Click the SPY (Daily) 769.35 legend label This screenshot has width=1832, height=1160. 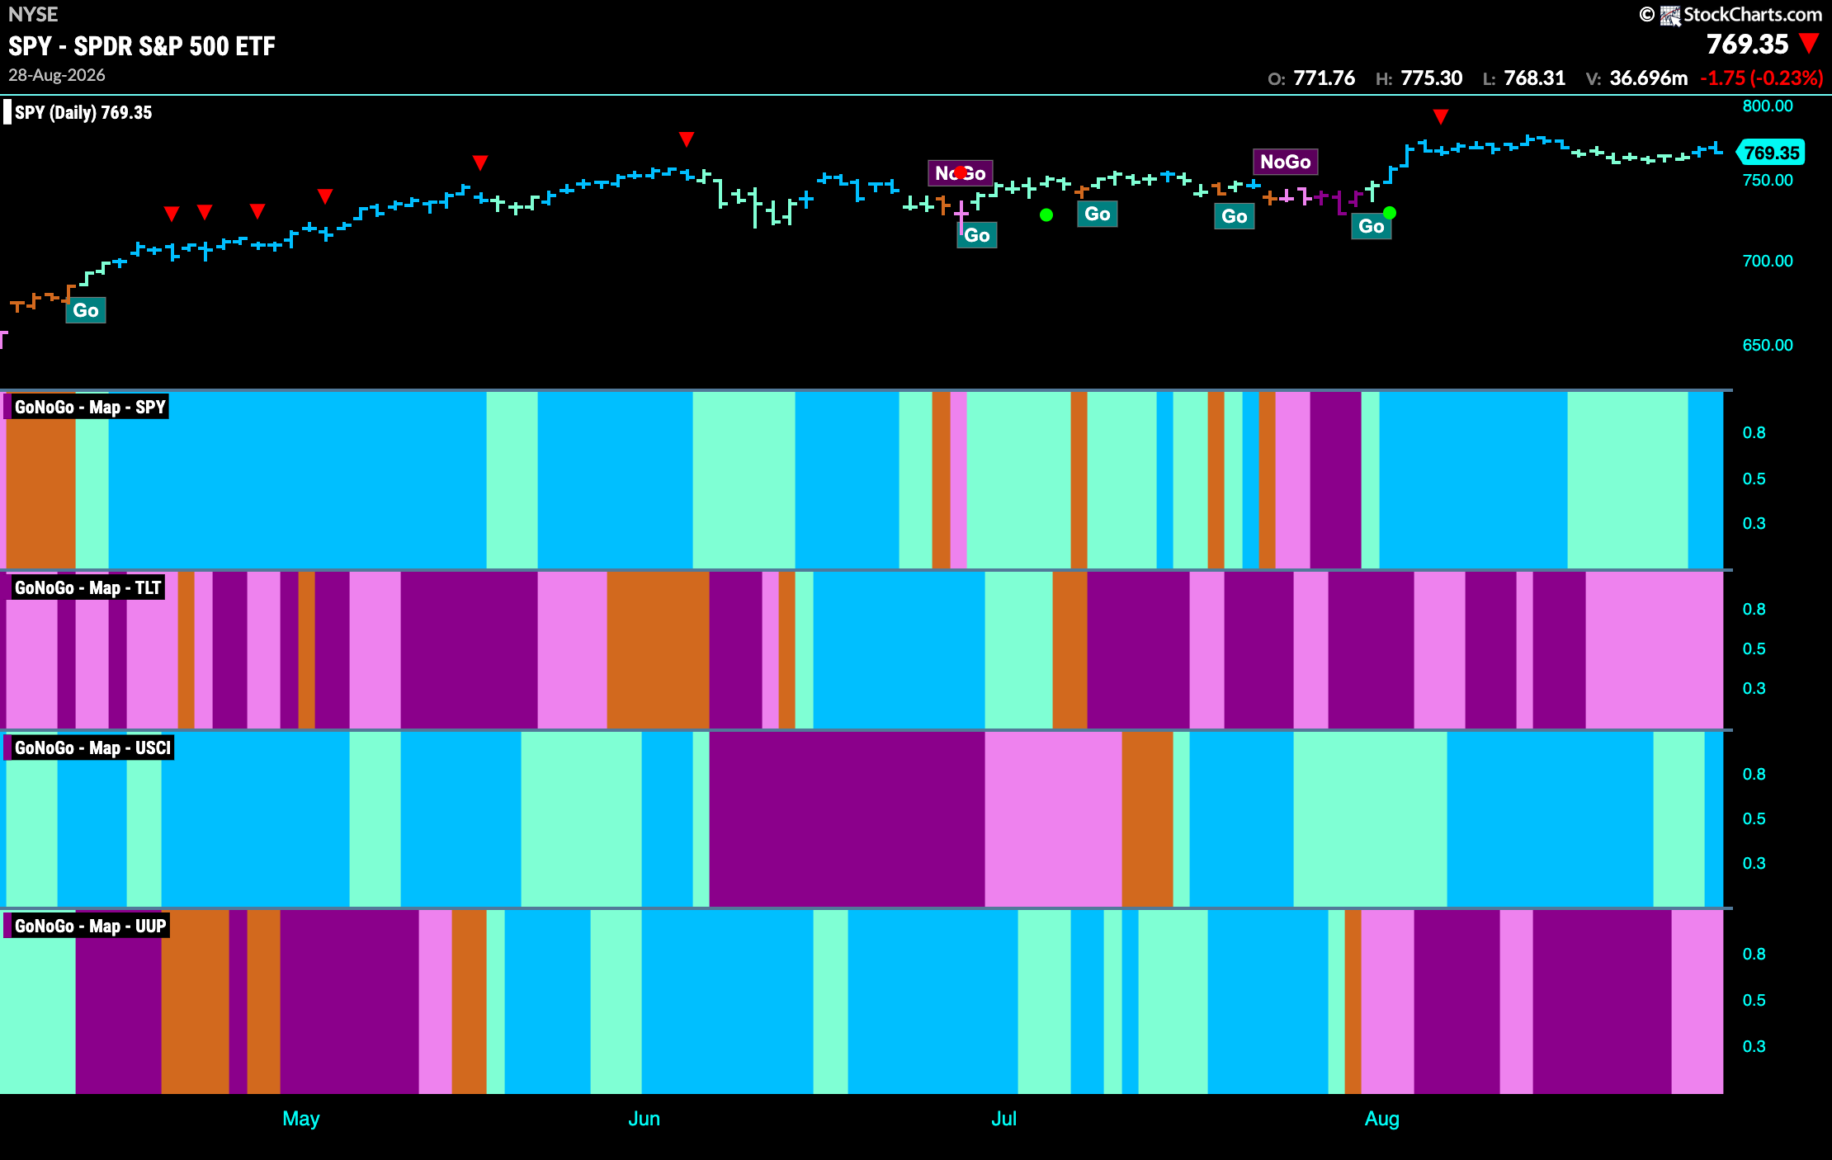(x=79, y=112)
